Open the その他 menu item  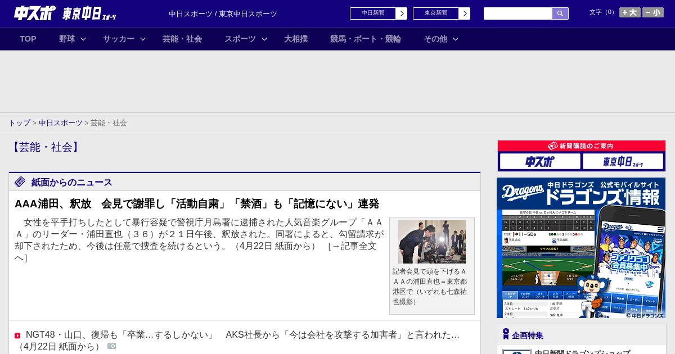coord(435,39)
